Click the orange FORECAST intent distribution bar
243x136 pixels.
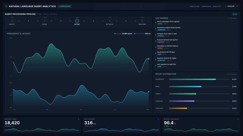coord(178,108)
